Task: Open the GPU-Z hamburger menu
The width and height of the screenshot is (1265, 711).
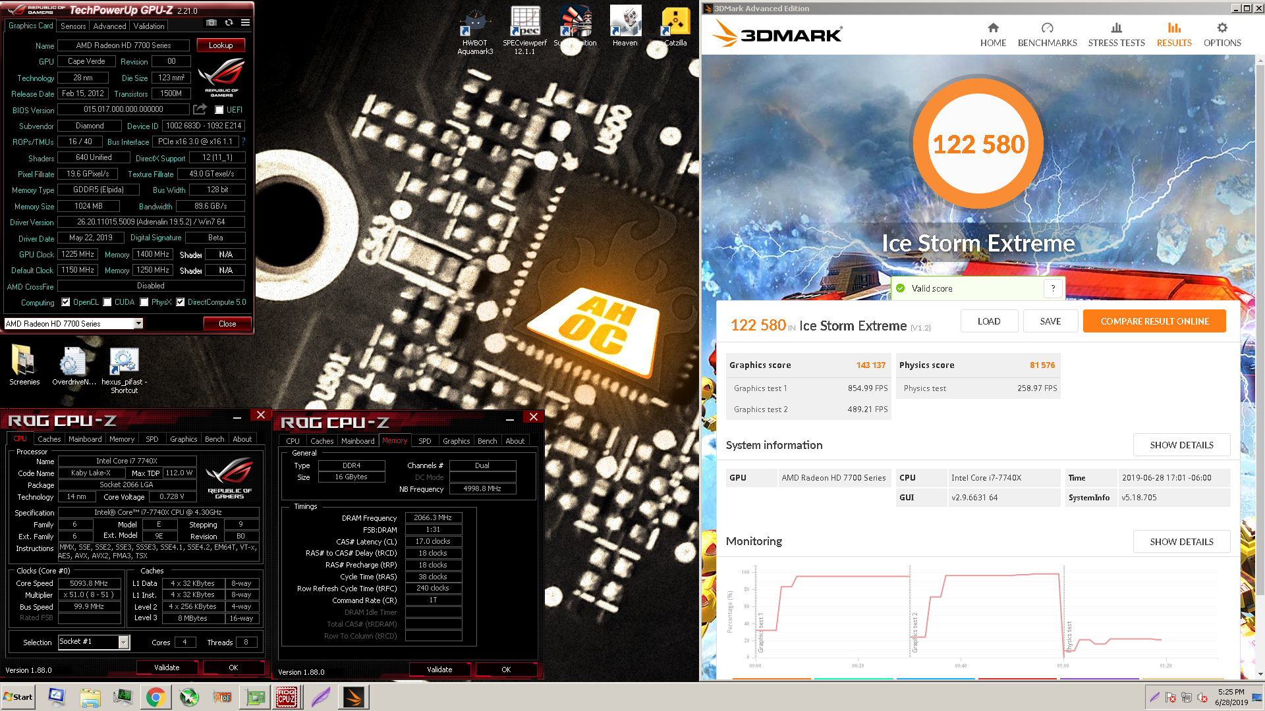Action: click(x=245, y=22)
